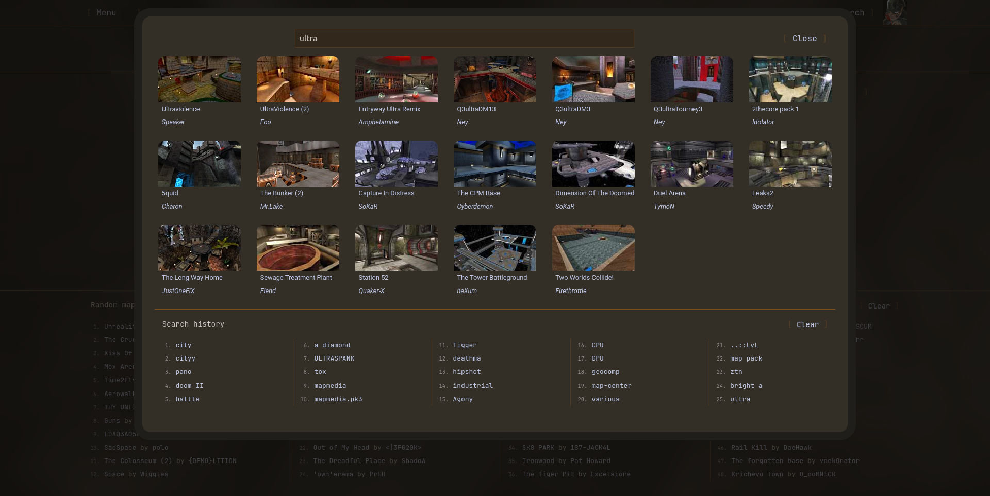Select the 5quid map thumbnail
This screenshot has height=496, width=990.
(199, 164)
